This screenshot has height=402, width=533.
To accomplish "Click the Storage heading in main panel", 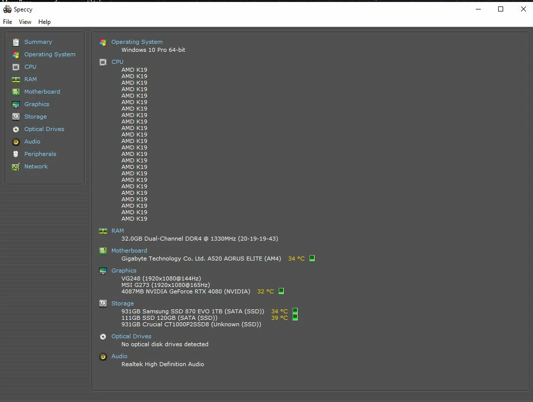I will tap(122, 303).
